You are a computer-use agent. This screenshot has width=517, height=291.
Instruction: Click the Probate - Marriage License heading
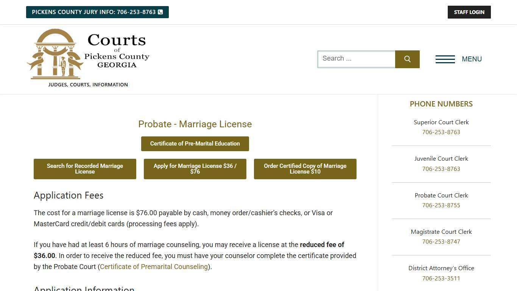click(x=195, y=124)
